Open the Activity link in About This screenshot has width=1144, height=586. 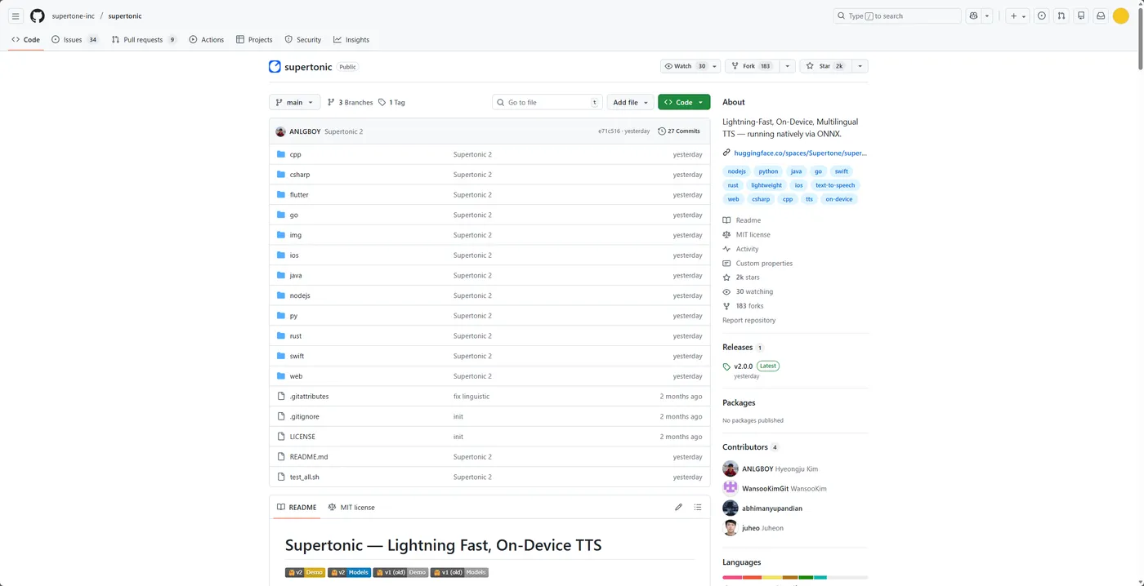[x=747, y=249]
